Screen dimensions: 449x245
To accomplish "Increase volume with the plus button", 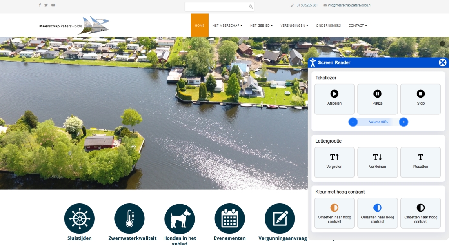I will [x=403, y=122].
